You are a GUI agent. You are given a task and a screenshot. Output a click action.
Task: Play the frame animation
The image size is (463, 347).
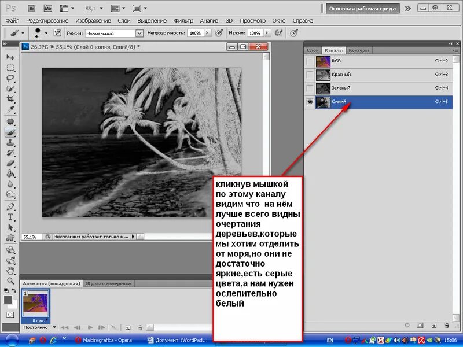click(x=90, y=327)
